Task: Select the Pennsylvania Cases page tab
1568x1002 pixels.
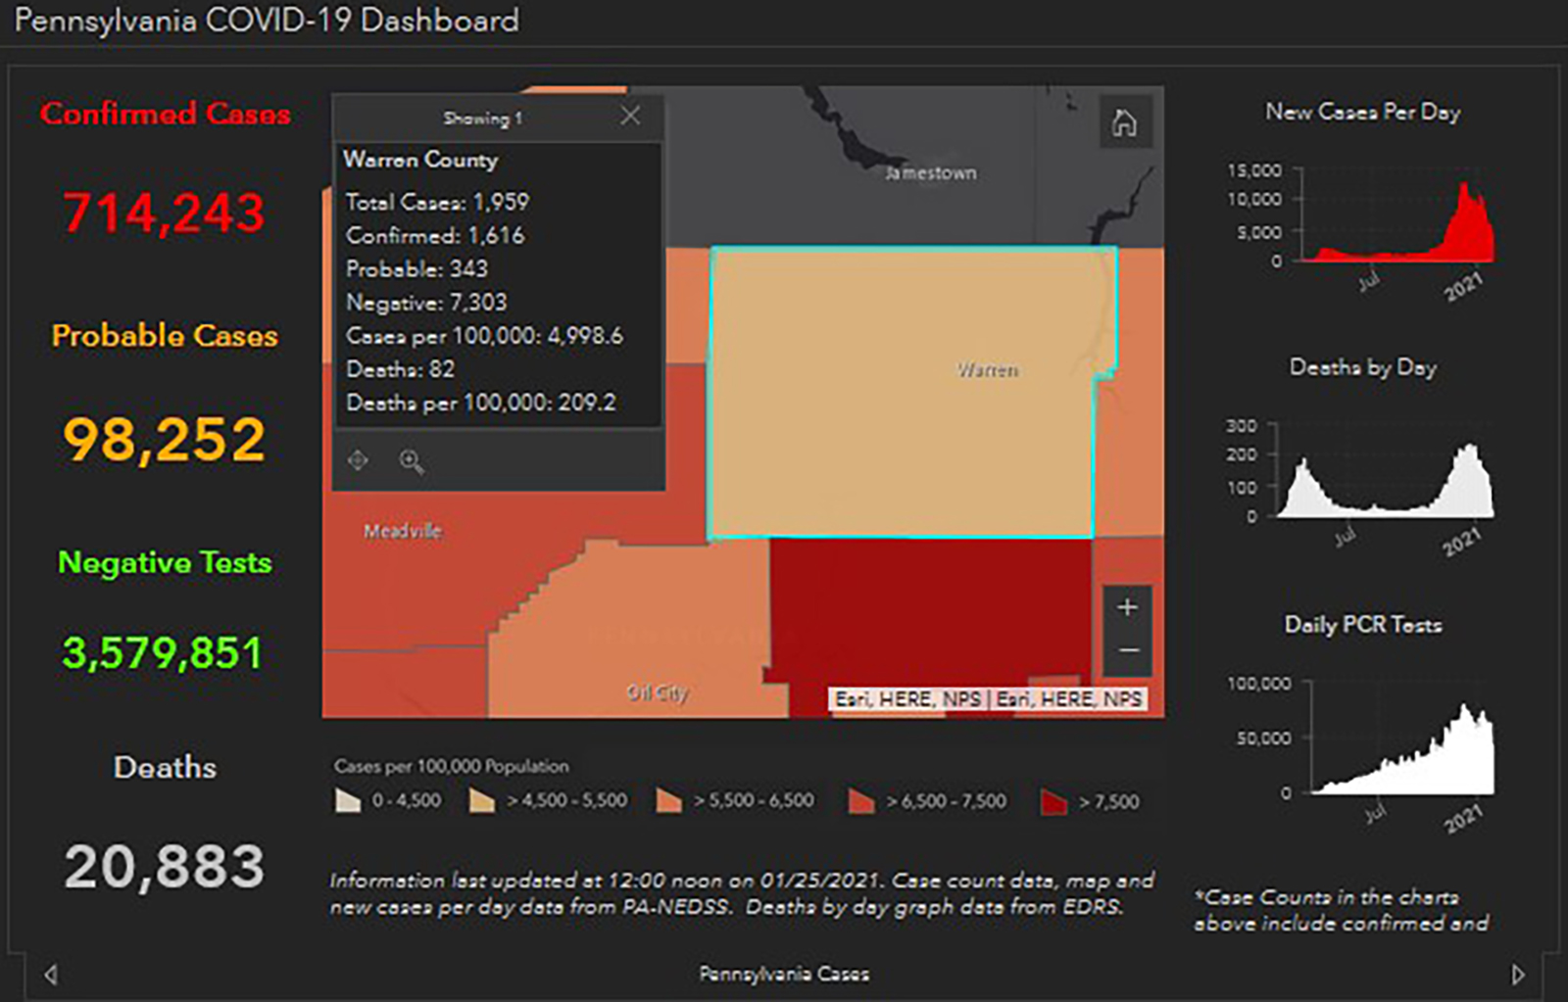Action: [784, 974]
